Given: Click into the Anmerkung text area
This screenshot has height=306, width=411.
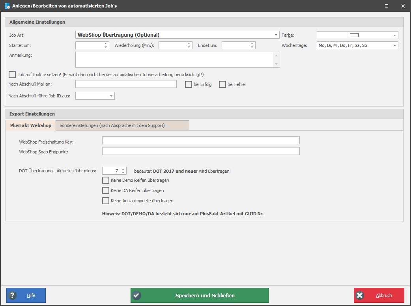Looking at the screenshot, I should click(x=174, y=60).
